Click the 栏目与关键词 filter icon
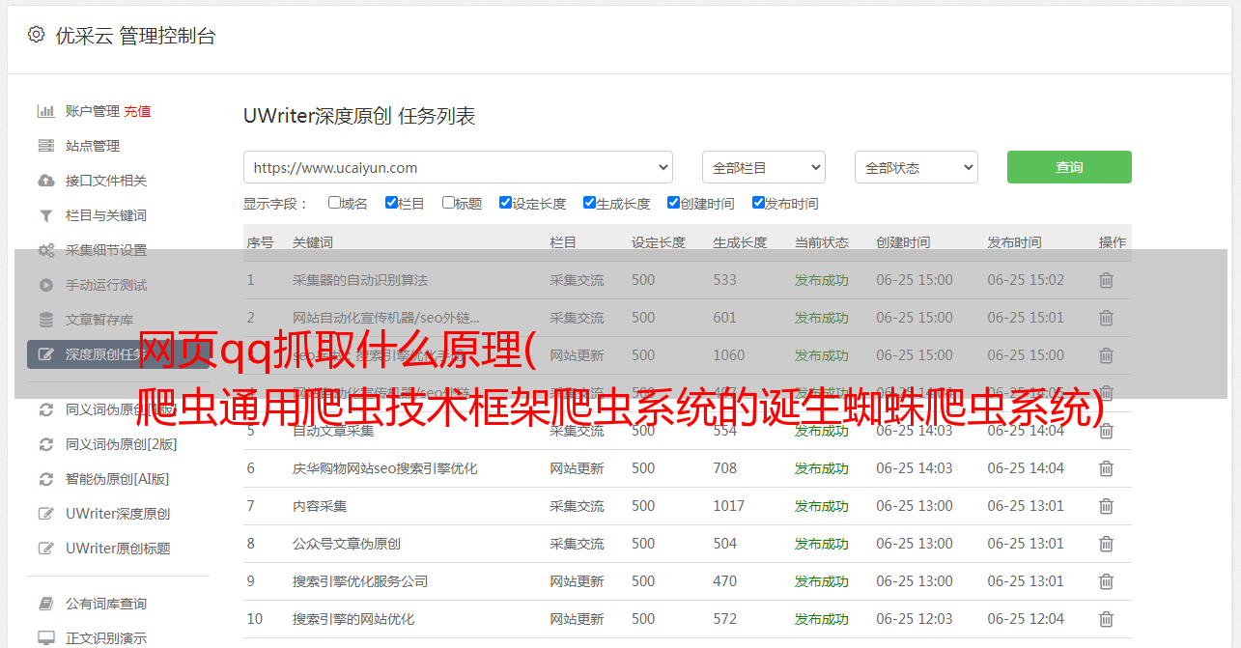Image resolution: width=1241 pixels, height=648 pixels. (x=45, y=215)
